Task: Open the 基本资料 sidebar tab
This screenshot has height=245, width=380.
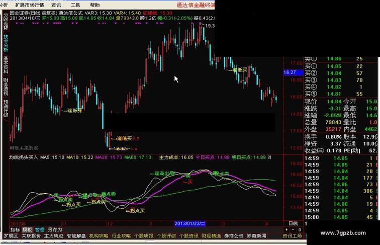Action: click(6, 65)
